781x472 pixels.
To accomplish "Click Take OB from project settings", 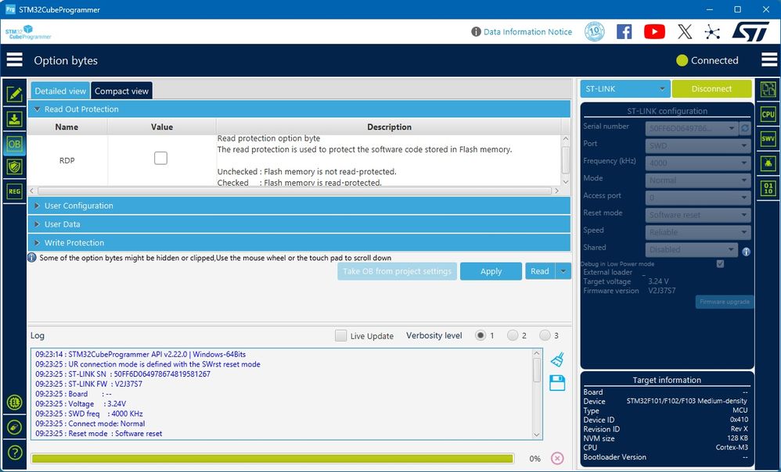I will (397, 272).
